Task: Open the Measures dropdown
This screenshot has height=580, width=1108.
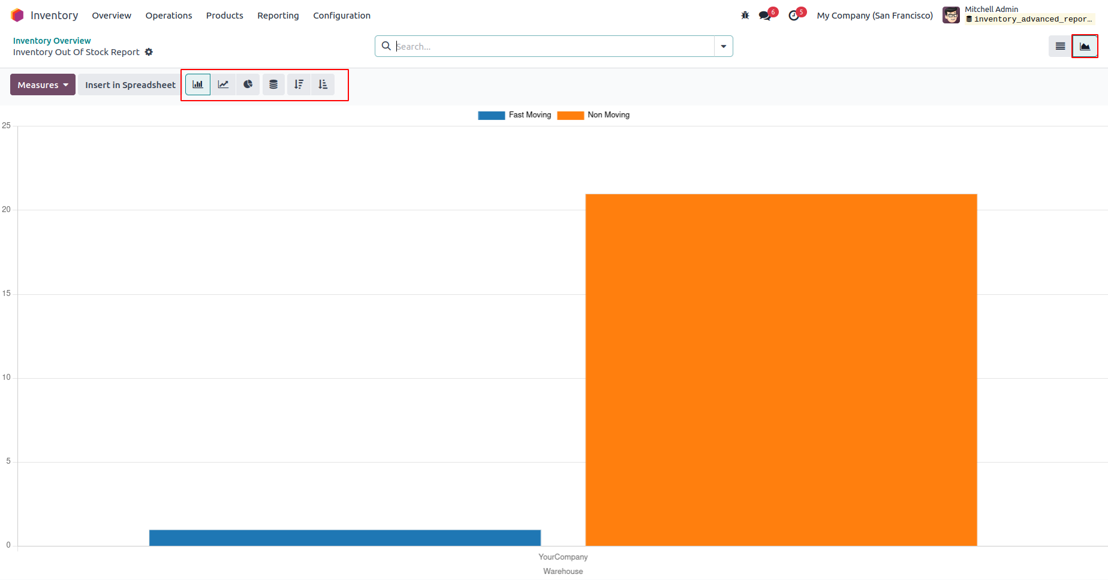Action: (43, 84)
